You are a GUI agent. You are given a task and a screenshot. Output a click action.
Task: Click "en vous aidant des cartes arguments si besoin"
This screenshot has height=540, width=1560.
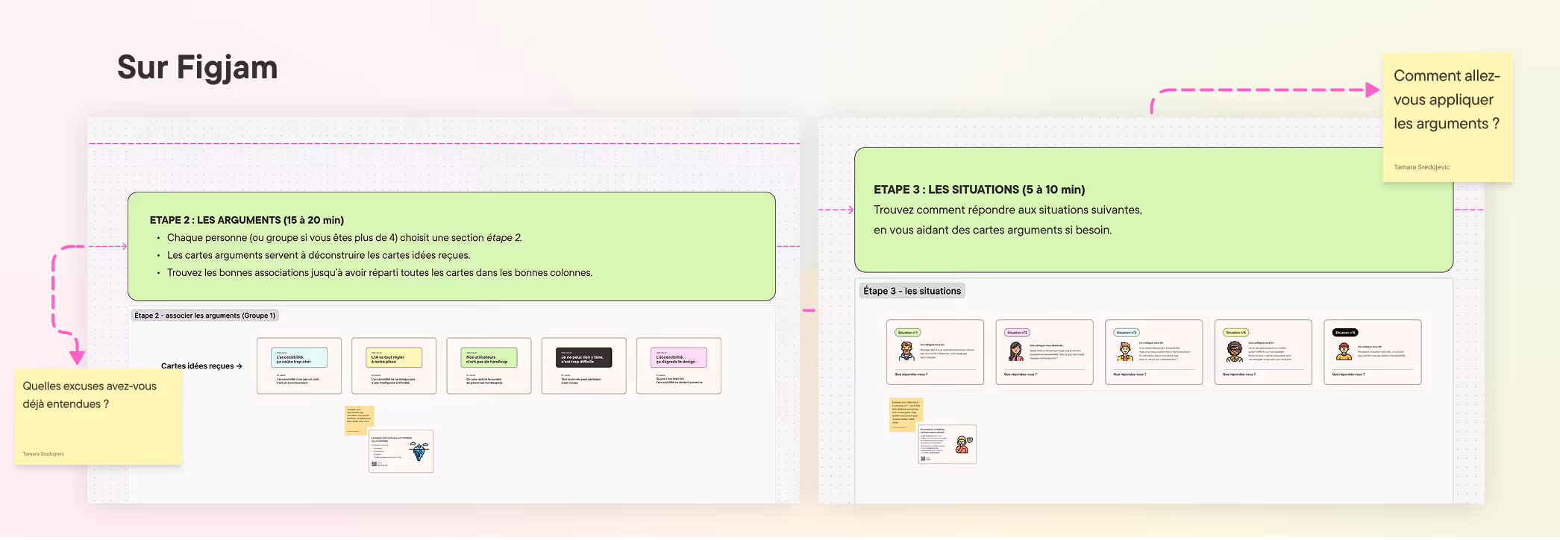click(x=993, y=230)
